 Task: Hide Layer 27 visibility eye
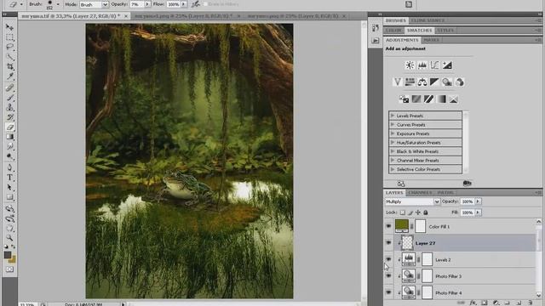388,243
